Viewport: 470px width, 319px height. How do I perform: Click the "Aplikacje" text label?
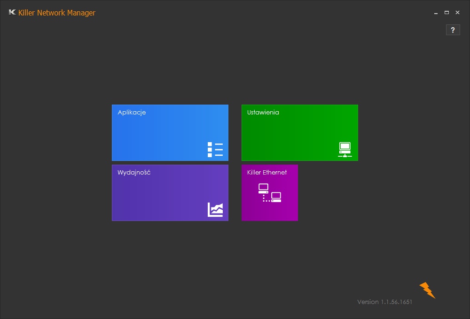pyautogui.click(x=132, y=113)
